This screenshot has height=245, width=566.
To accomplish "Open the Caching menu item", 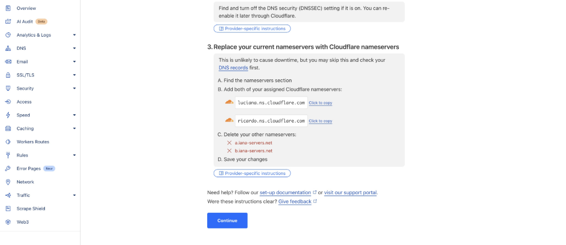I will click(25, 129).
